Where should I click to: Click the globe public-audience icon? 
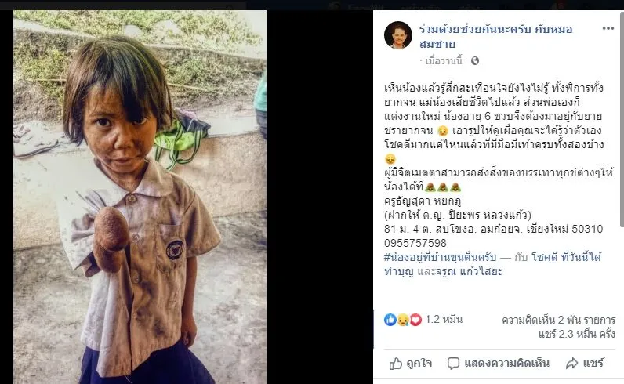pyautogui.click(x=475, y=61)
